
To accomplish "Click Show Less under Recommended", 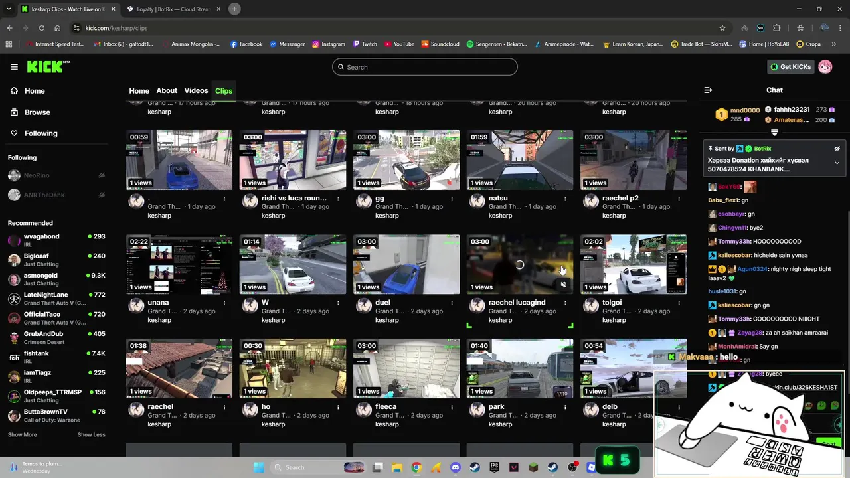I will [x=92, y=435].
